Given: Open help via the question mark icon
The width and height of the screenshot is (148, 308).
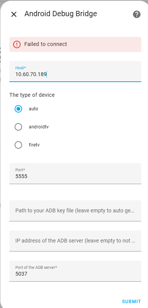Looking at the screenshot, I should (137, 14).
